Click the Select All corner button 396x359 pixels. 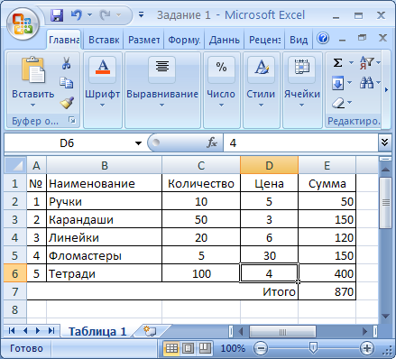click(15, 165)
